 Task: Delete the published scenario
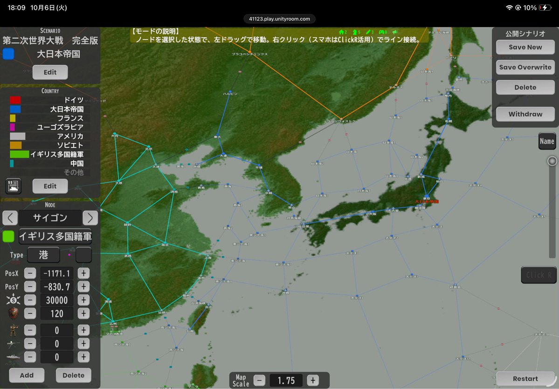pos(525,87)
